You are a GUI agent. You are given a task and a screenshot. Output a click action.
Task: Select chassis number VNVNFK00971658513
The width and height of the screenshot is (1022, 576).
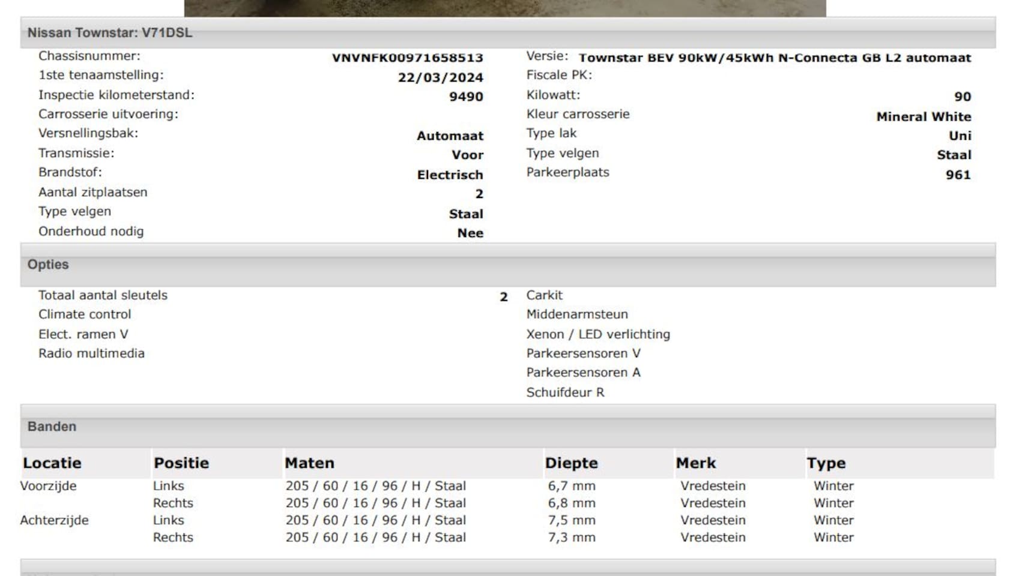pyautogui.click(x=407, y=58)
